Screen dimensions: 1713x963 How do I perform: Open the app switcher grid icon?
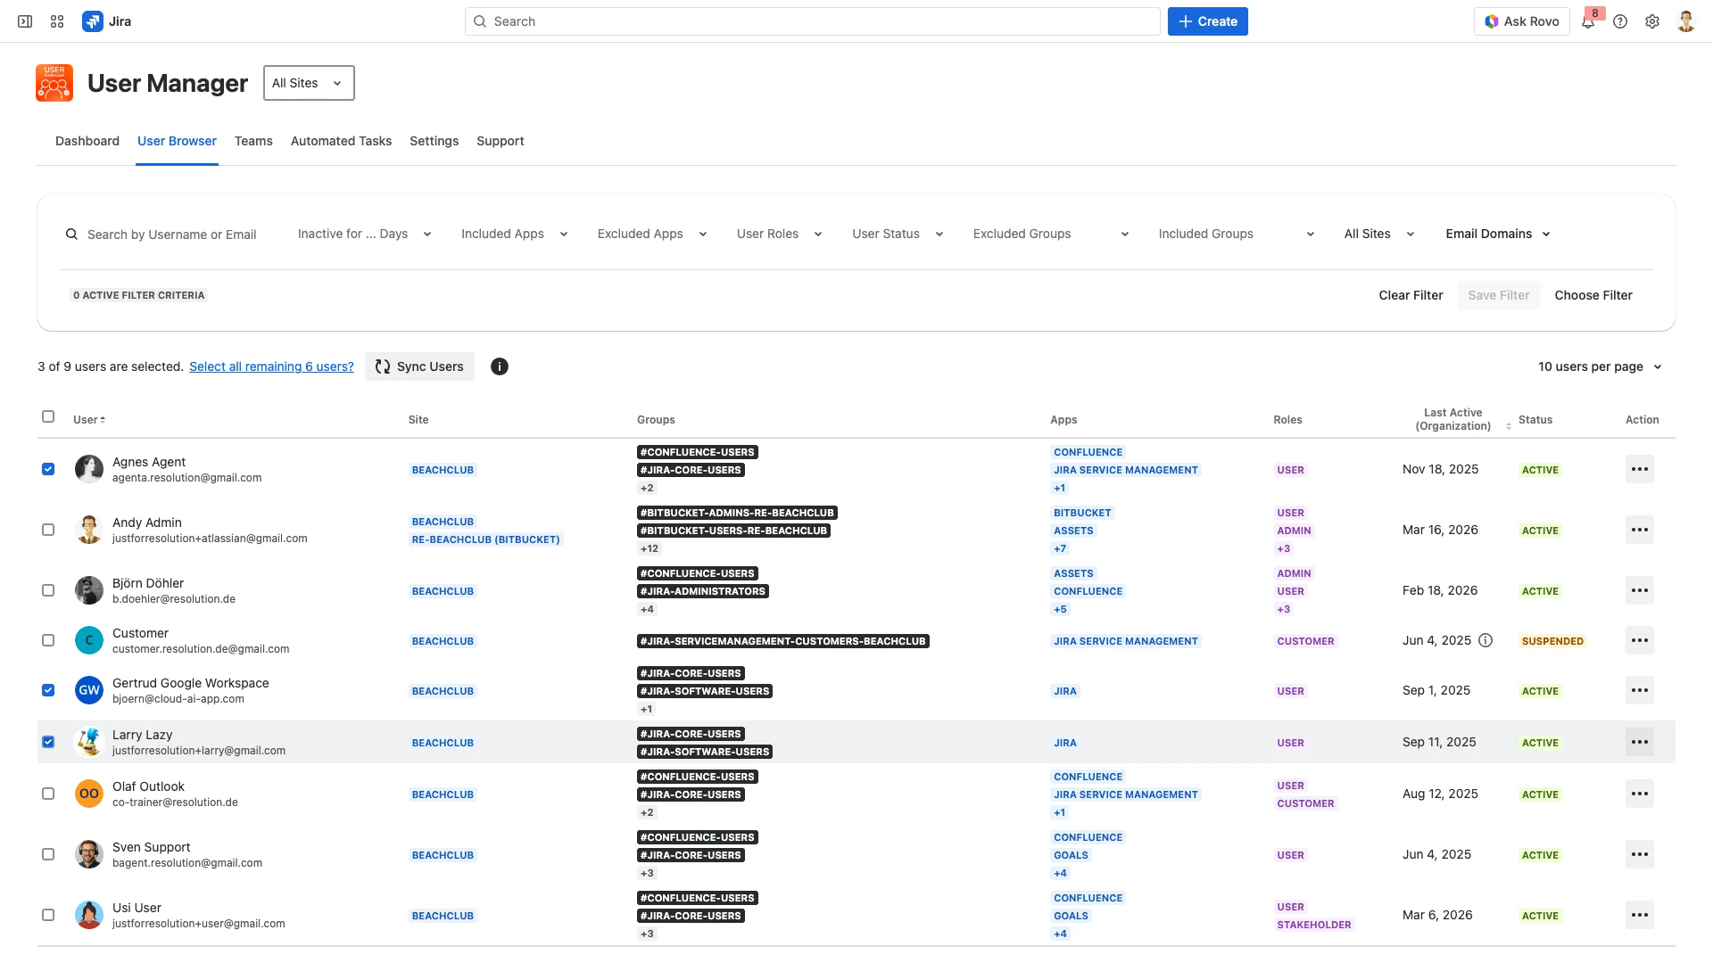56,21
